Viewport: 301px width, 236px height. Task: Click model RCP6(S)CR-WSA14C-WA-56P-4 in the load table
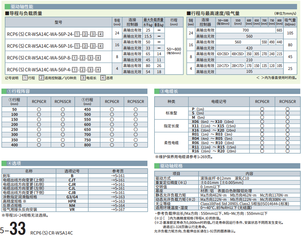(x=54, y=70)
